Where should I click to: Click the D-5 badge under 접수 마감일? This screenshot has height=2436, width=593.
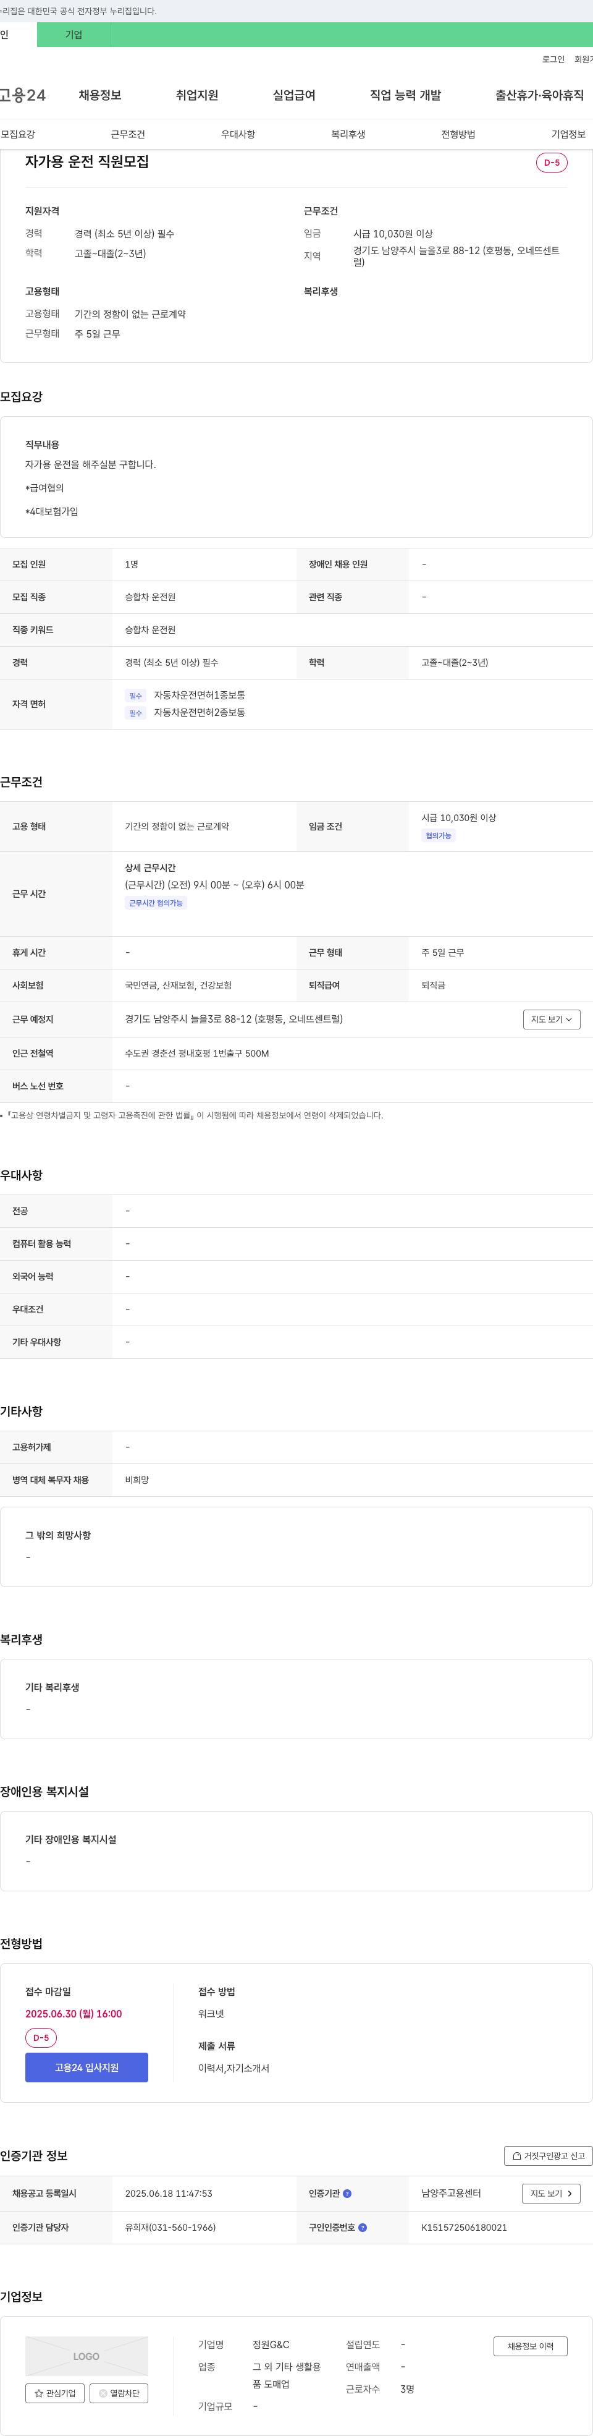click(41, 2037)
